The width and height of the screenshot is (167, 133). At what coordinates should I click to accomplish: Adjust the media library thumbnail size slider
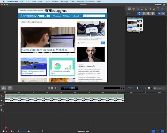tap(139, 88)
